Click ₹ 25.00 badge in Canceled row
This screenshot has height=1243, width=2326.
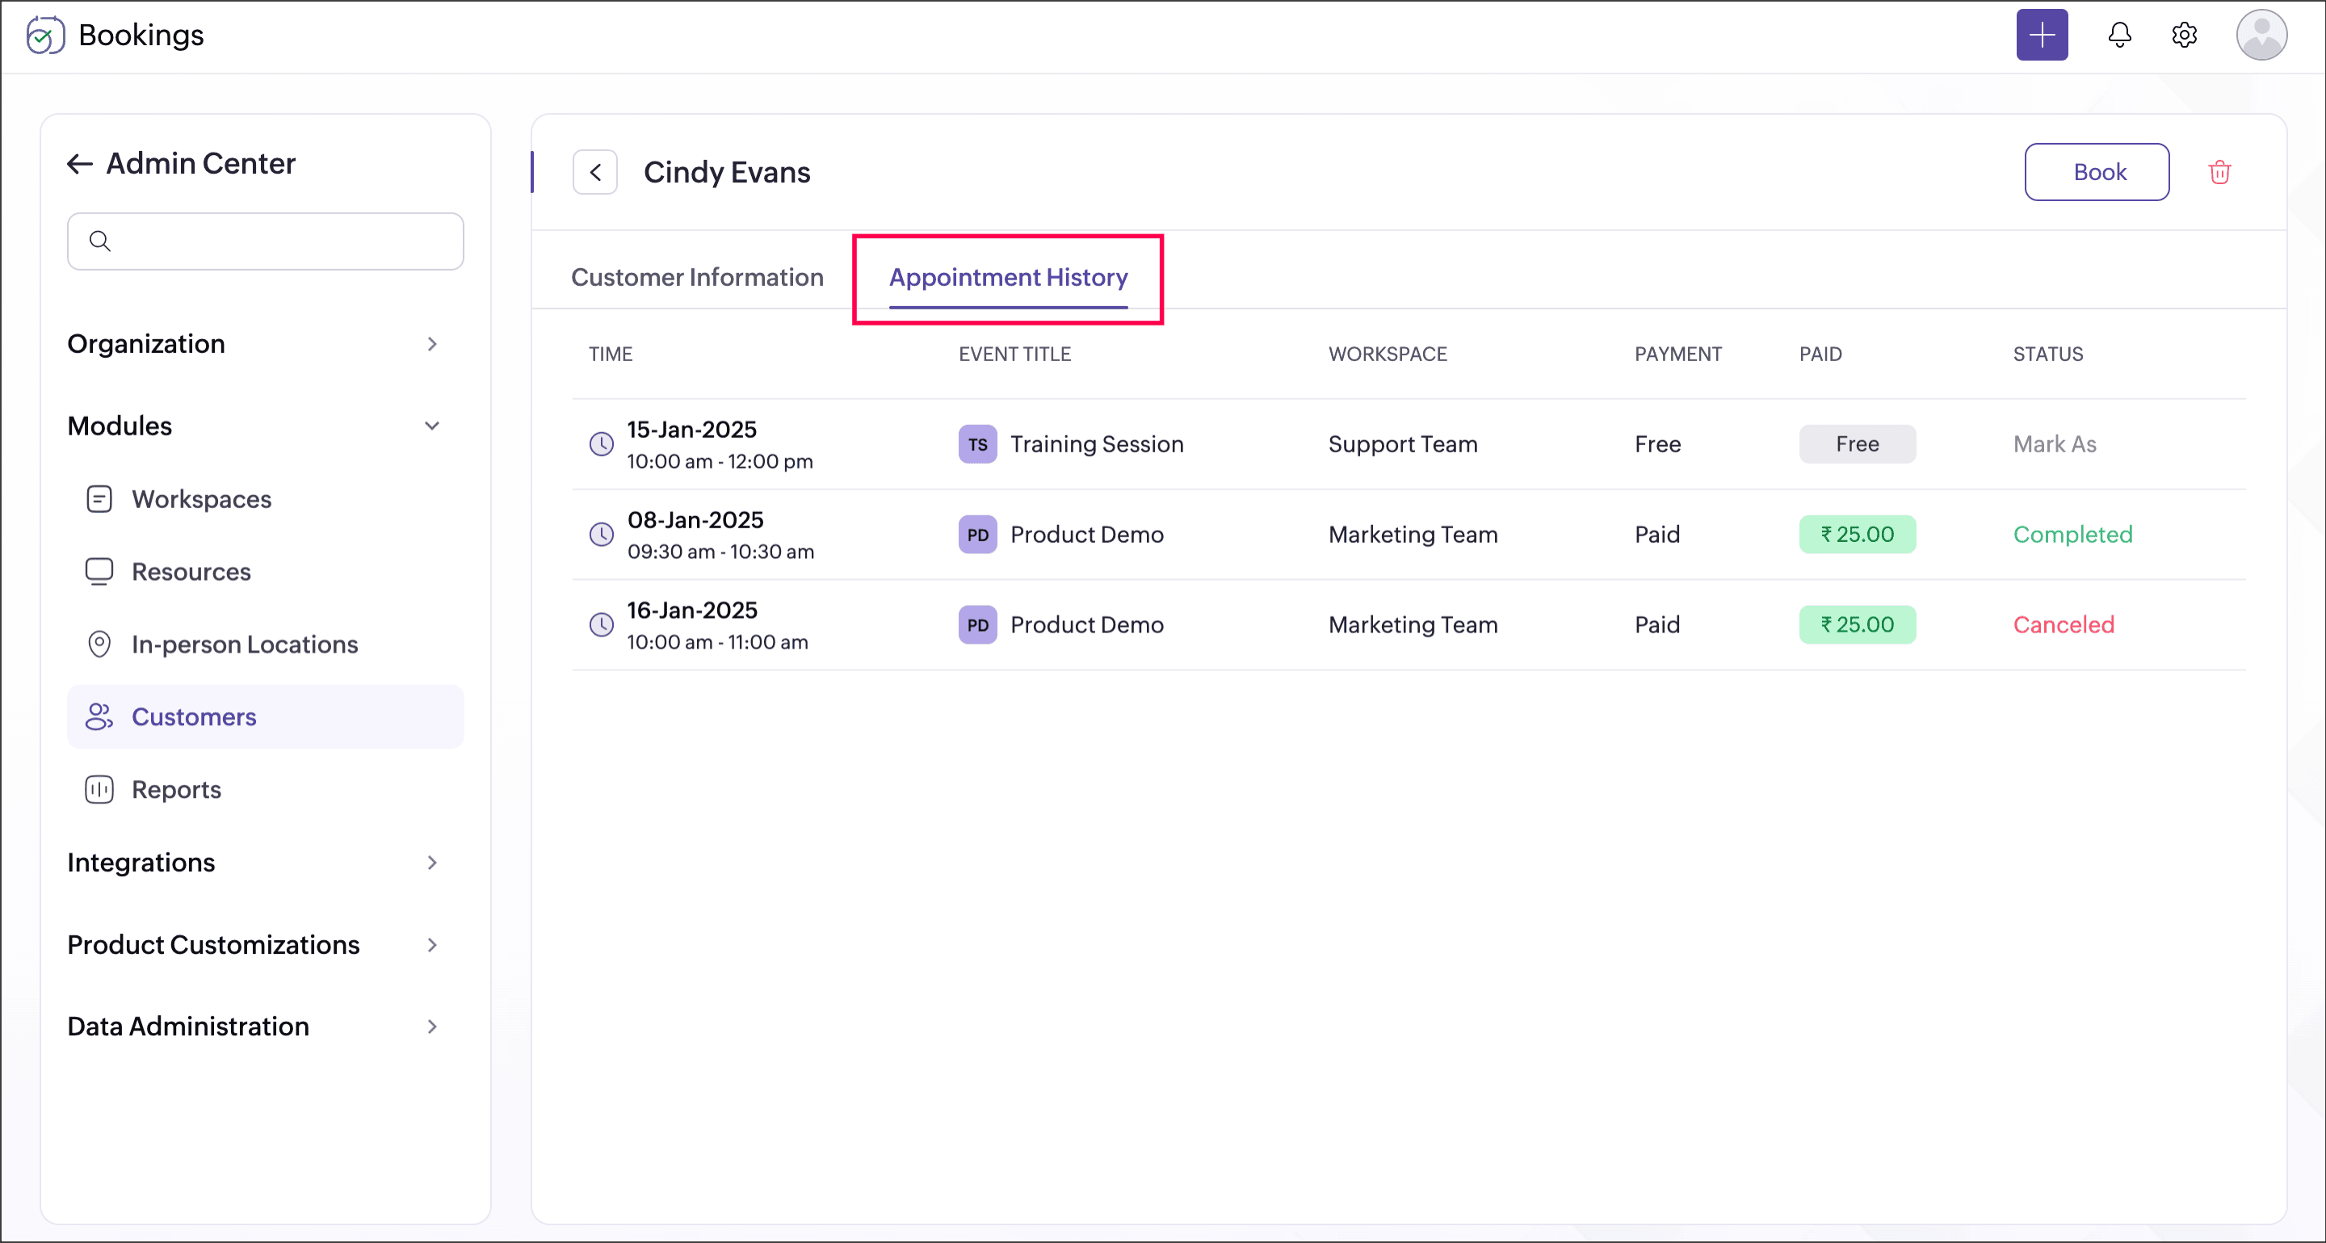1857,624
